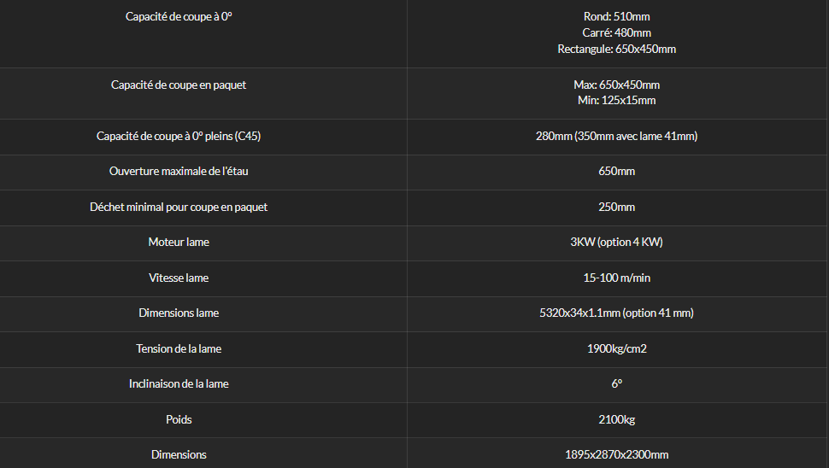This screenshot has width=829, height=468.
Task: Select the 'Ouverture maximale de l'étau' label
Action: click(179, 171)
